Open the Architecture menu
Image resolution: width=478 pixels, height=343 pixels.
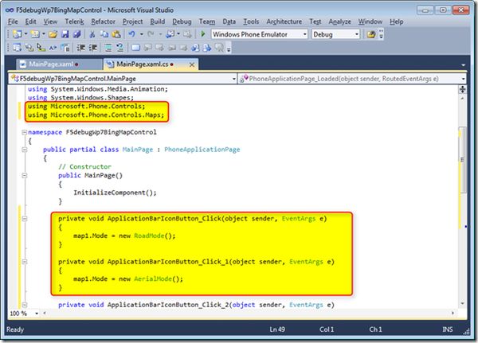[284, 21]
